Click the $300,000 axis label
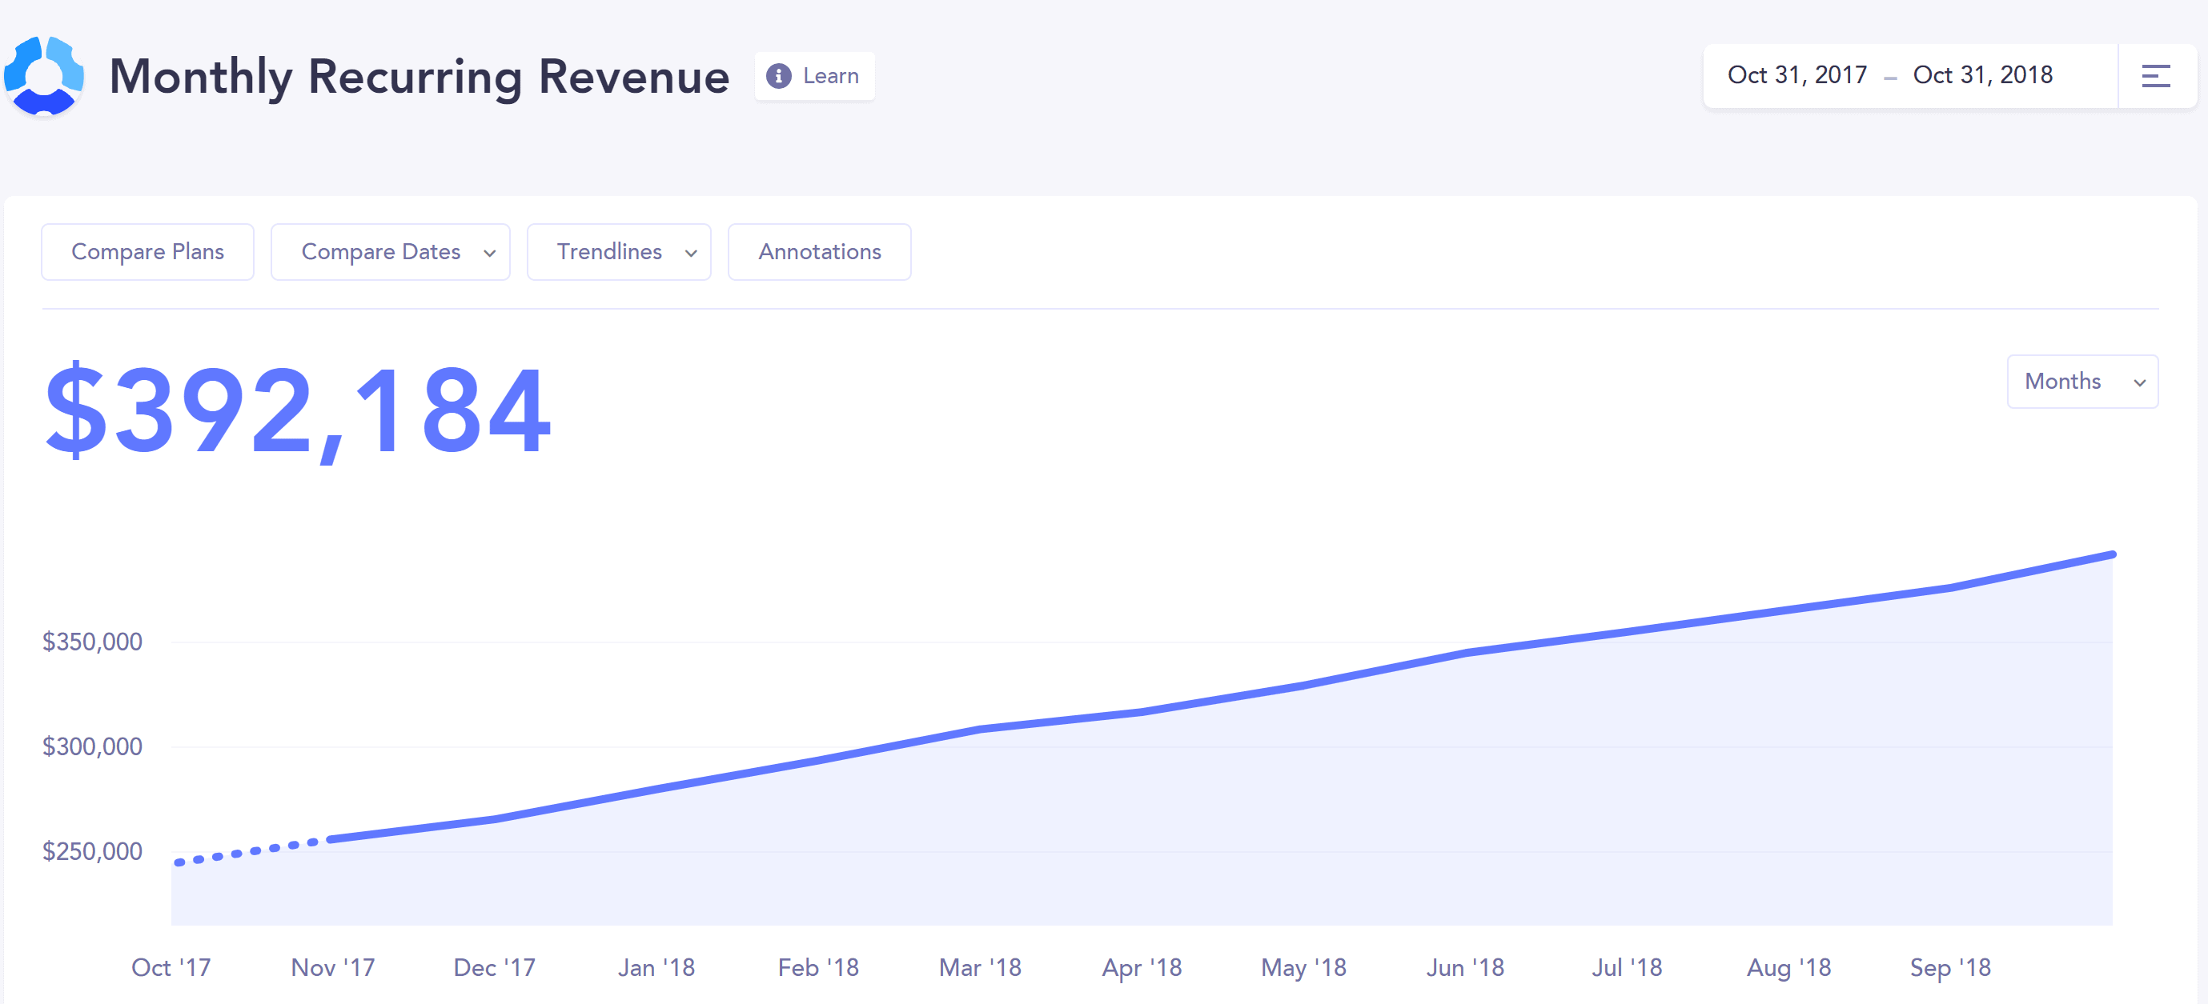The height and width of the screenshot is (1004, 2208). pos(93,746)
